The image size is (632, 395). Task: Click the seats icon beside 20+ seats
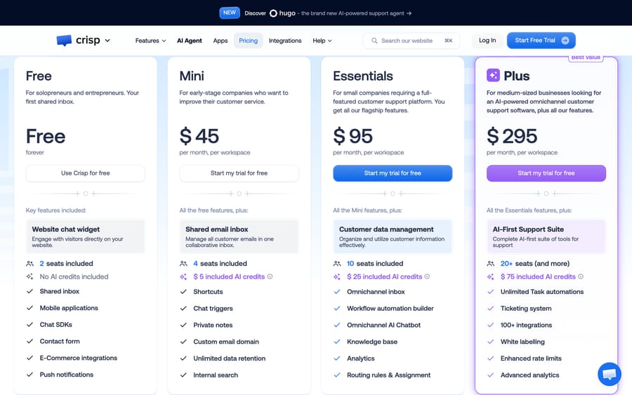[491, 264]
